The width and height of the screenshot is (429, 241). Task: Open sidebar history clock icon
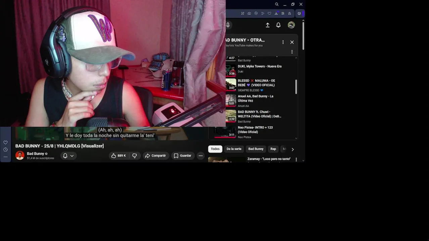coord(5,150)
